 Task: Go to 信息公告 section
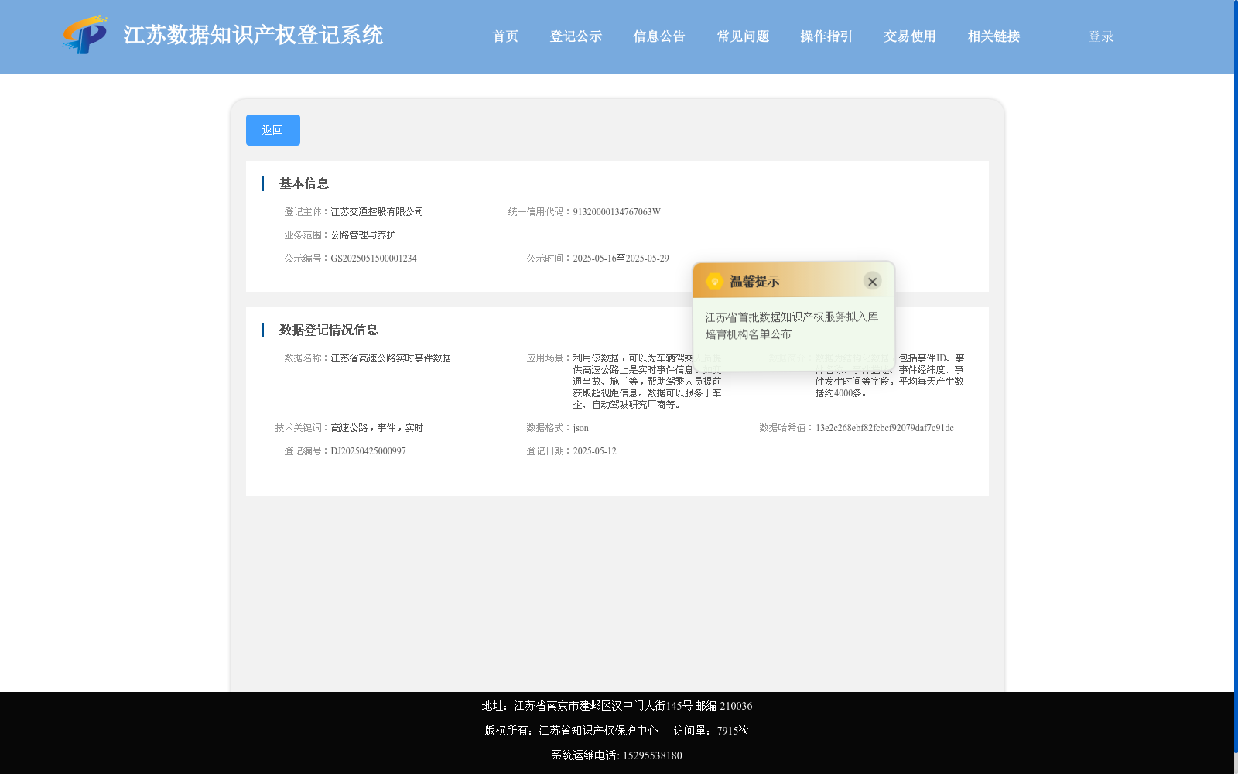659,36
